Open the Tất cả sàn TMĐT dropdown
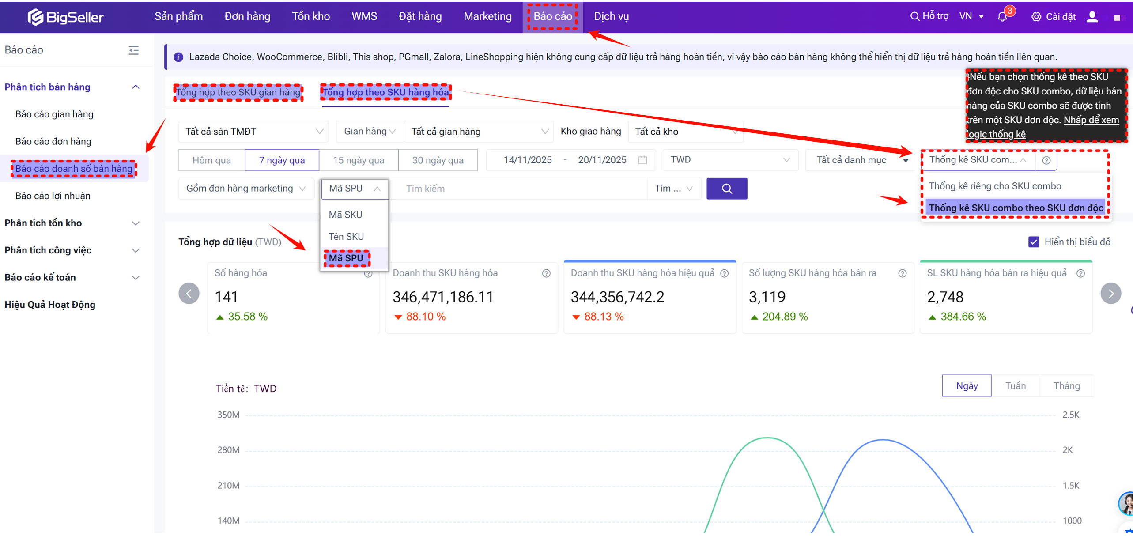This screenshot has width=1133, height=536. 253,132
